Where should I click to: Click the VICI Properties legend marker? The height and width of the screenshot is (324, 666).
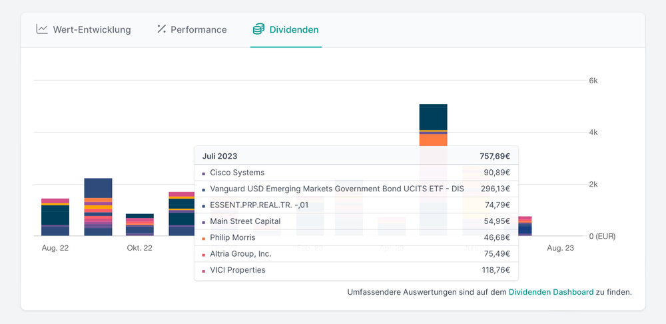pyautogui.click(x=203, y=271)
